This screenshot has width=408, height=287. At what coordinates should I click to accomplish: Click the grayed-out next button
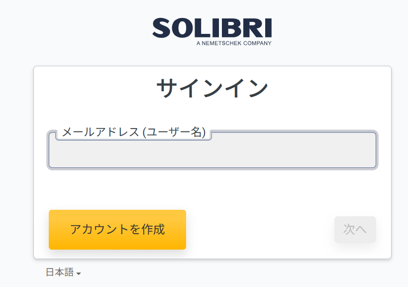coord(355,230)
